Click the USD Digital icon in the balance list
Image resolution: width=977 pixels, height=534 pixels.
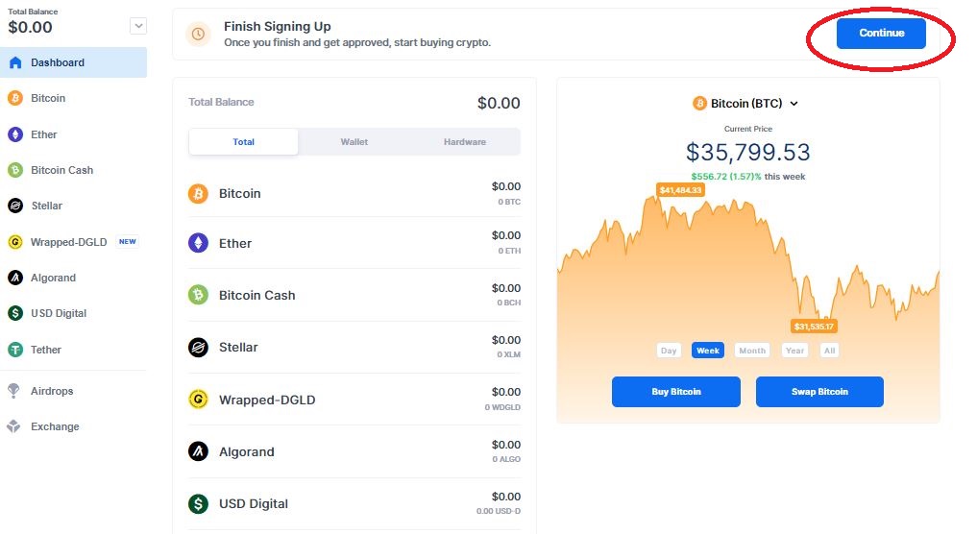coord(198,503)
